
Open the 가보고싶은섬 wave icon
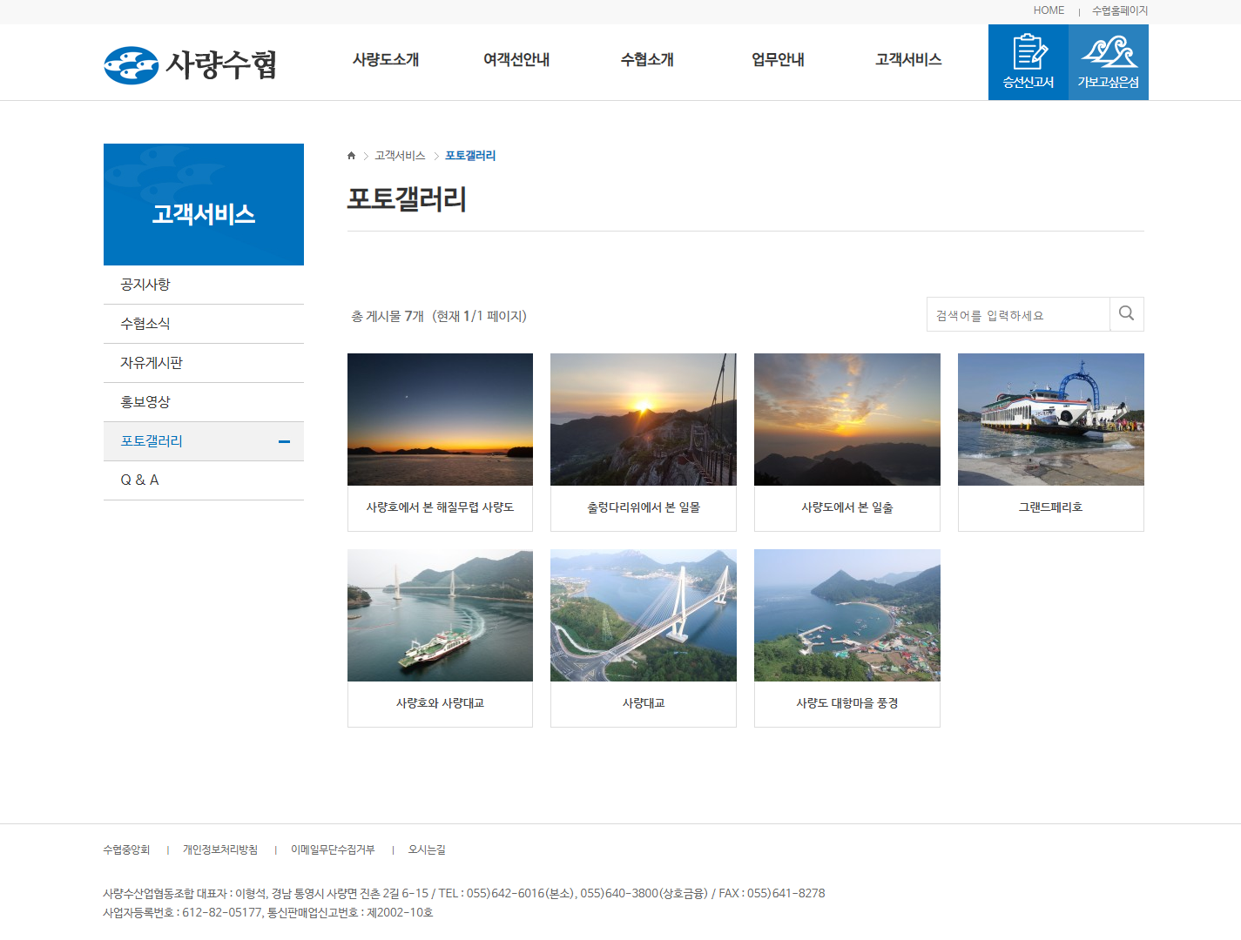[1109, 62]
